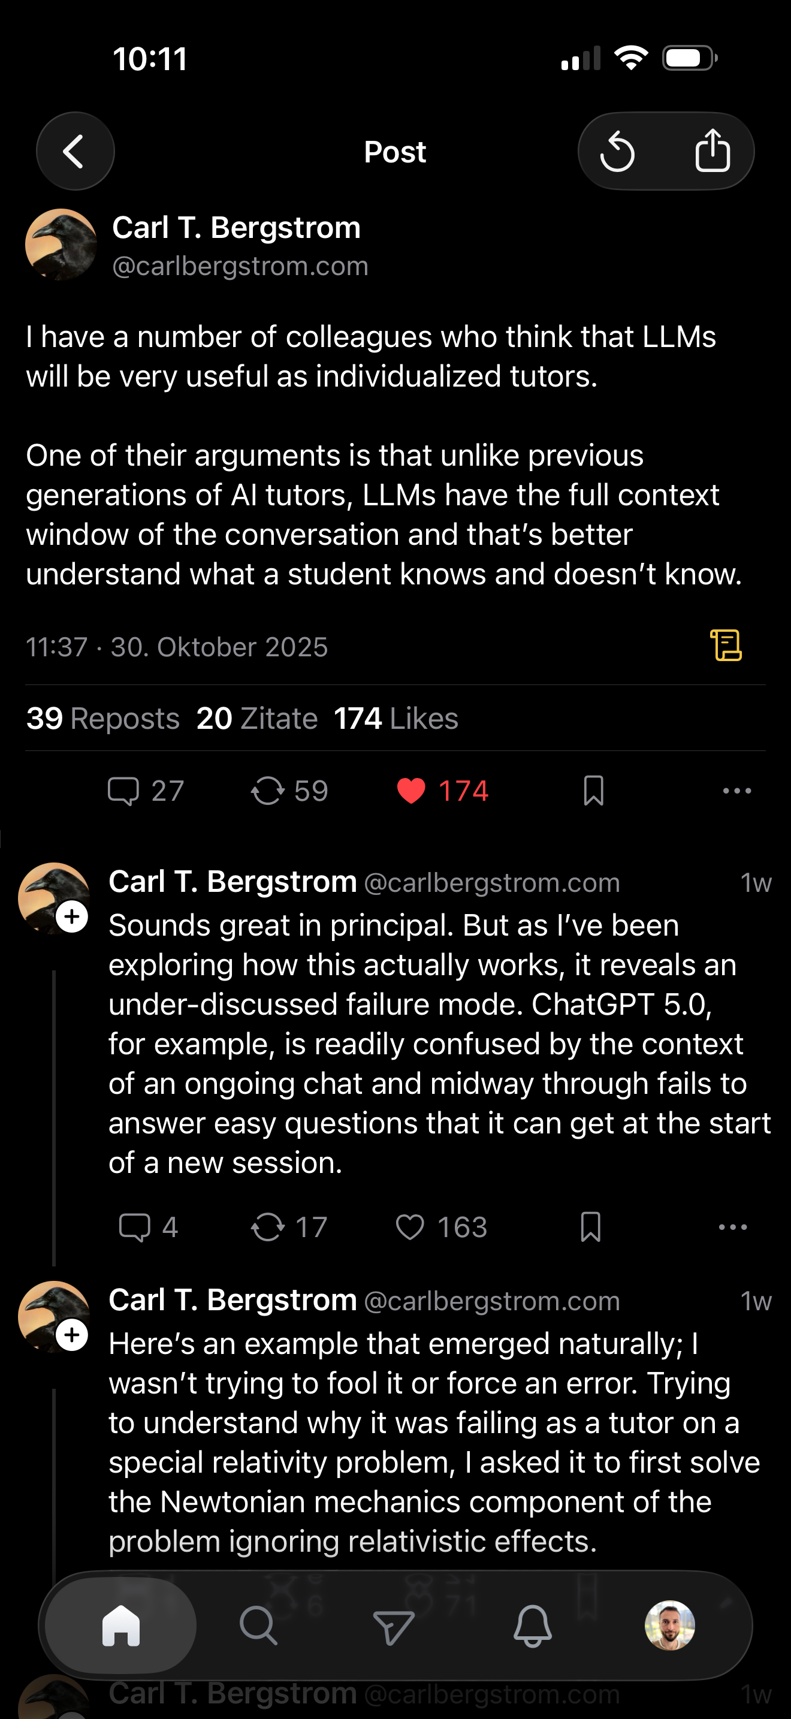Open Carl T. Bergstrom's crow avatar at top
This screenshot has height=1719, width=791.
(x=61, y=245)
